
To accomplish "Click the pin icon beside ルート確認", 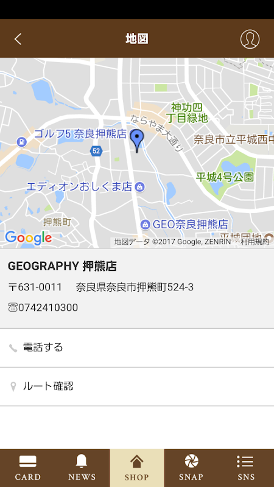I will pyautogui.click(x=13, y=387).
